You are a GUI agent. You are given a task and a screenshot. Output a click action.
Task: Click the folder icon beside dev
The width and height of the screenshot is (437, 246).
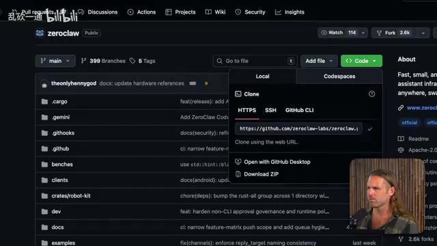pyautogui.click(x=44, y=211)
